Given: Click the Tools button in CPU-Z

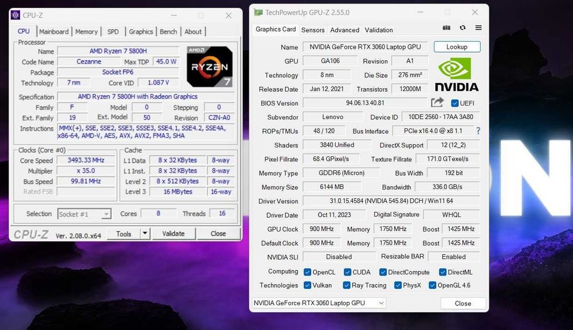Looking at the screenshot, I should coord(124,234).
